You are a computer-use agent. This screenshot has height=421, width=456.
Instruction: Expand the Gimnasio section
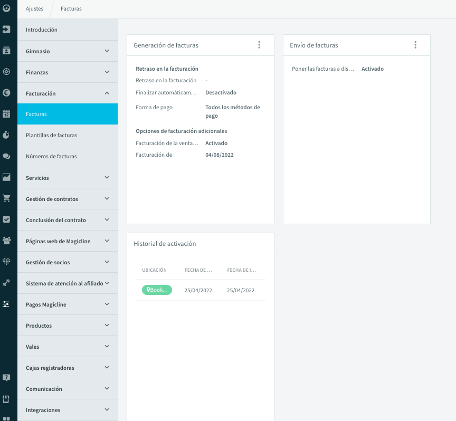tap(68, 51)
